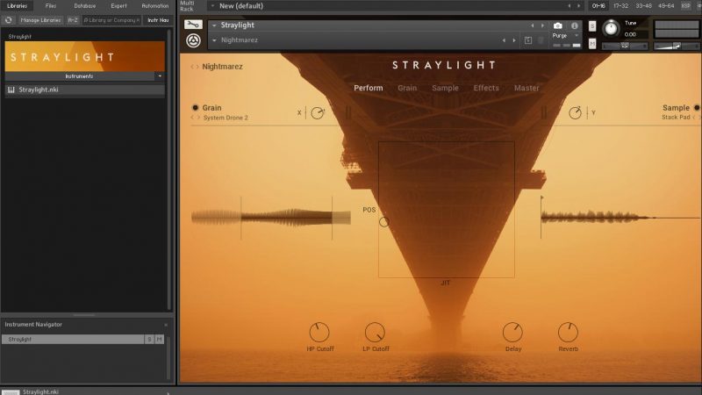Click the Manage Libraries button
Image resolution: width=702 pixels, height=395 pixels.
pyautogui.click(x=40, y=20)
